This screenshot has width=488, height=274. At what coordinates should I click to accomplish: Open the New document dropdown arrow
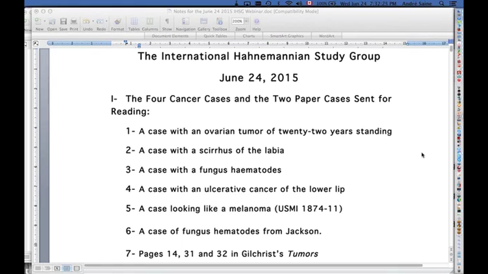(x=44, y=21)
